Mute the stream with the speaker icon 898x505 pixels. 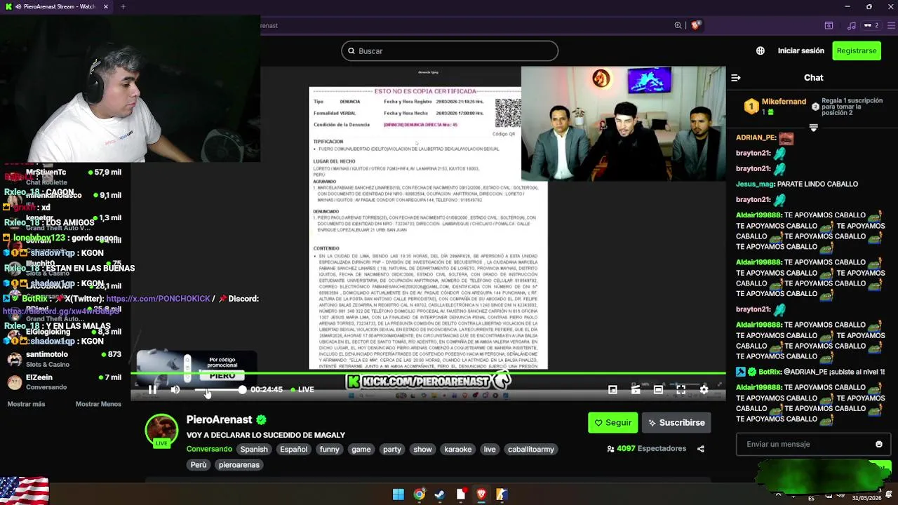tap(175, 389)
